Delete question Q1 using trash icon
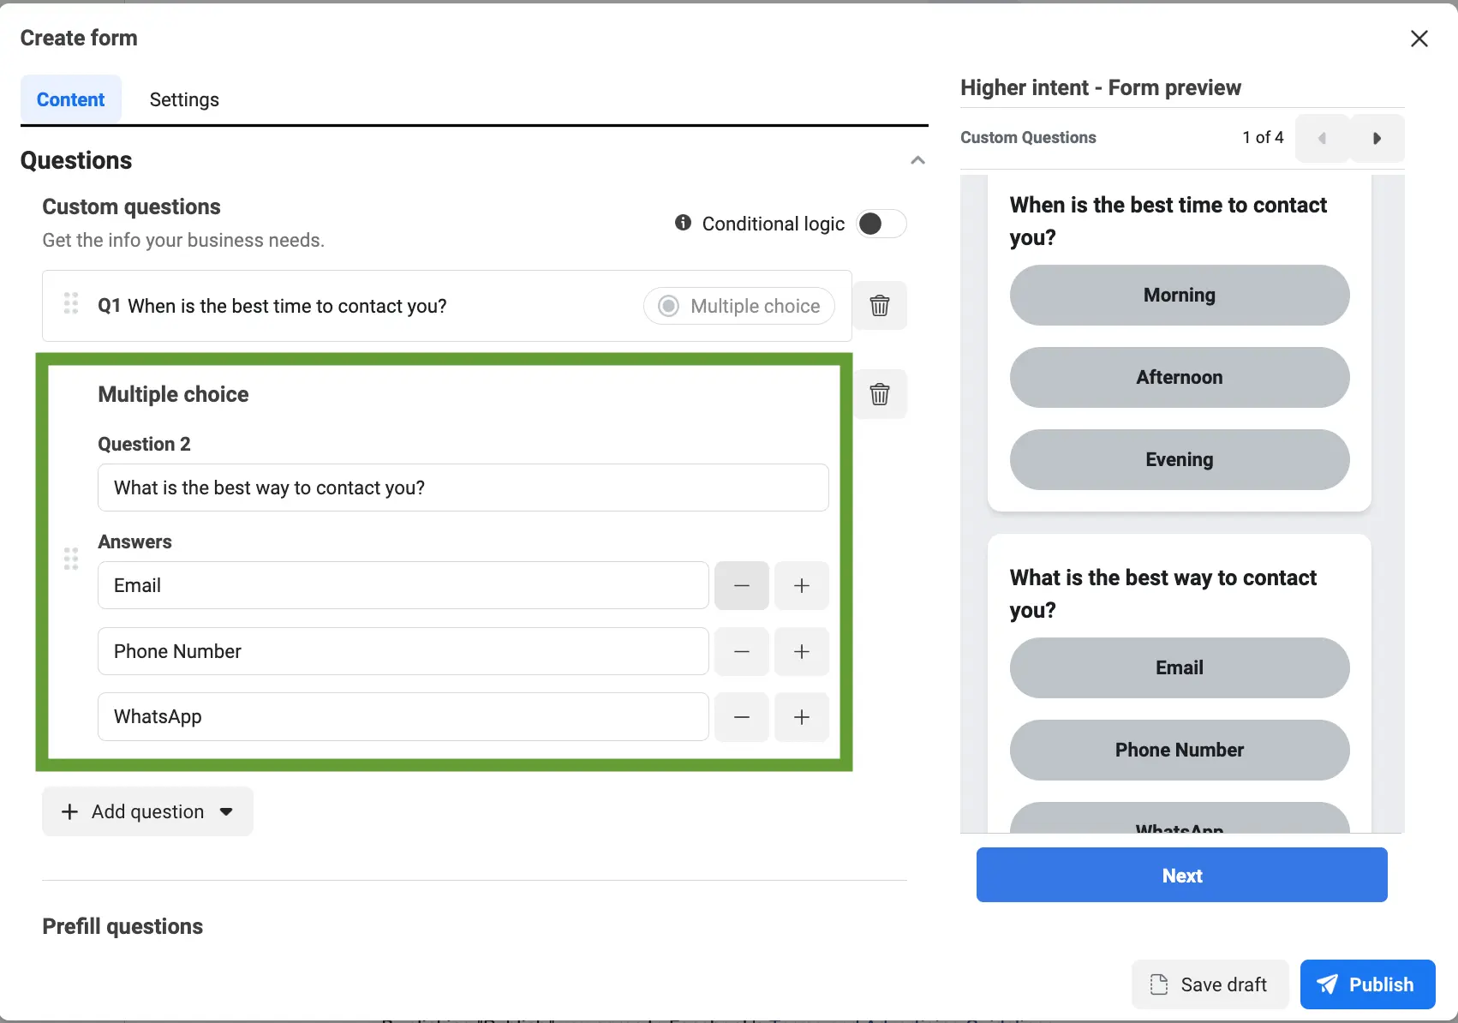The height and width of the screenshot is (1023, 1458). [x=880, y=305]
